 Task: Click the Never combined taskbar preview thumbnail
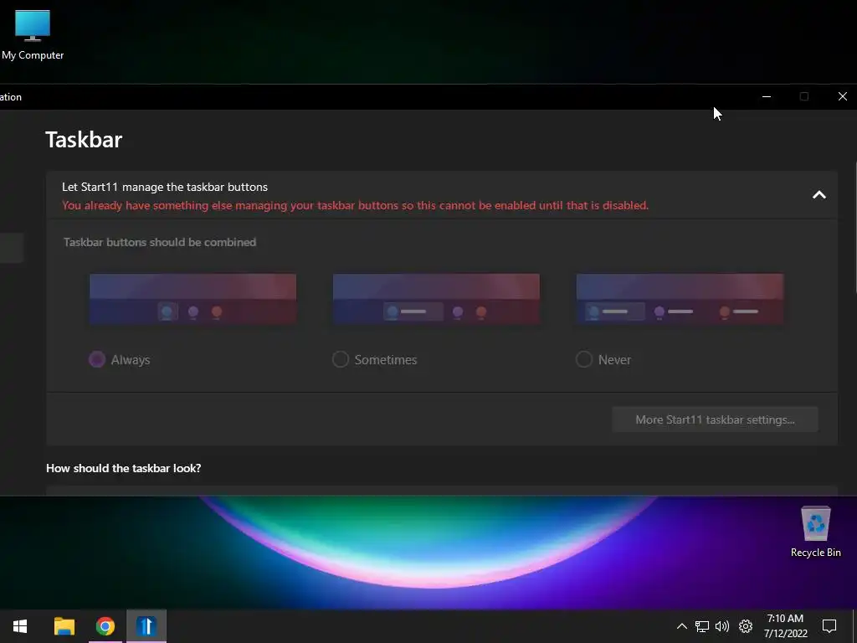tap(680, 299)
